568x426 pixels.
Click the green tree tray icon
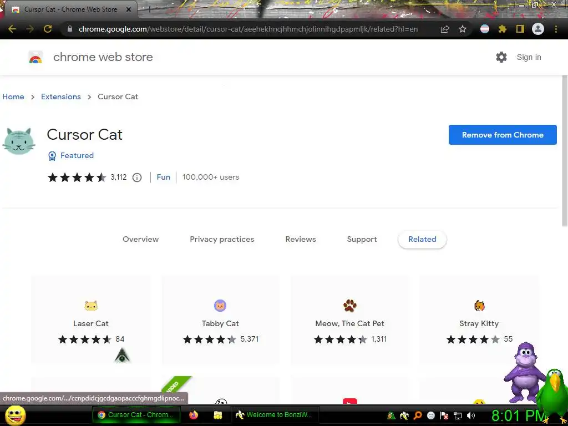(391, 416)
